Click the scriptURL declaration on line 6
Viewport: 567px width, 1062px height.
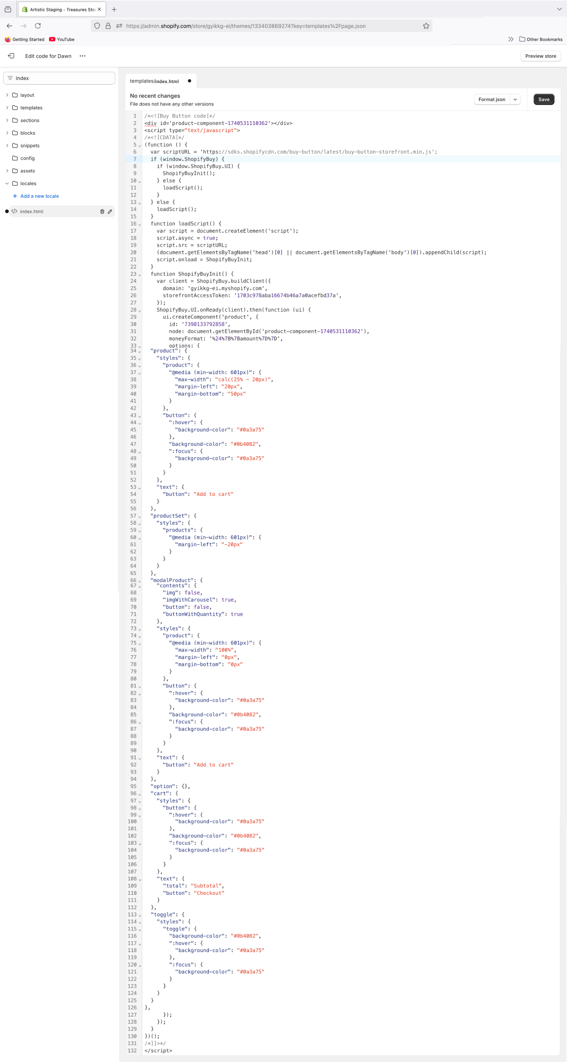[294, 152]
